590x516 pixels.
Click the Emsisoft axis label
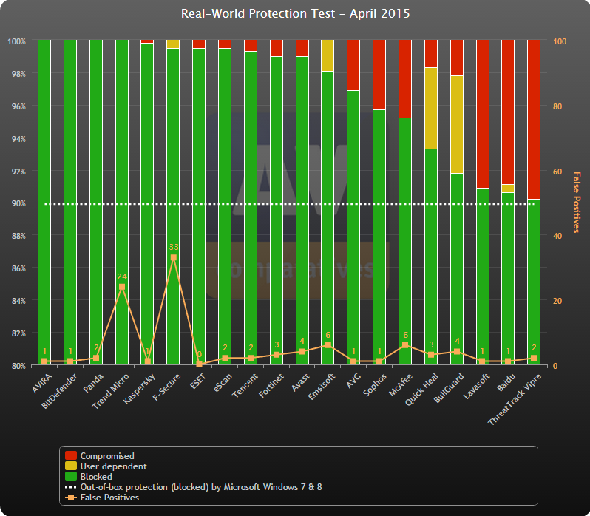coord(322,387)
